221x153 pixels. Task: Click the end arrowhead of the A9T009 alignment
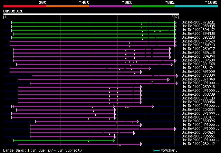pyautogui.click(x=141, y=72)
